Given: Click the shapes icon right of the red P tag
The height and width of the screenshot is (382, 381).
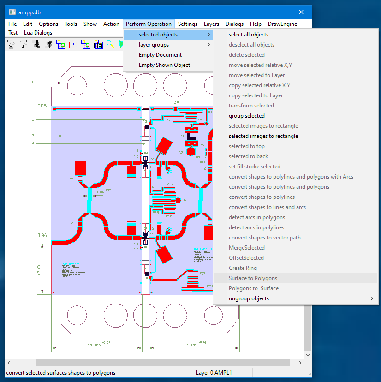Looking at the screenshot, I should pos(85,44).
